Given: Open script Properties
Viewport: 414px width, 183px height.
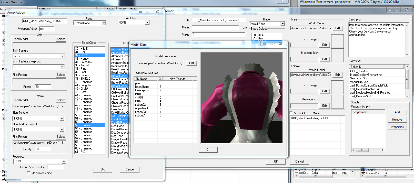Looking at the screenshot, I should pyautogui.click(x=397, y=127).
